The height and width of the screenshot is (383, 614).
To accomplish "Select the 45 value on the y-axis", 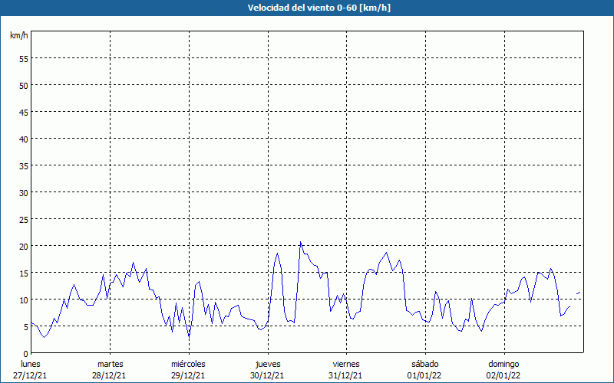I will click(x=24, y=112).
